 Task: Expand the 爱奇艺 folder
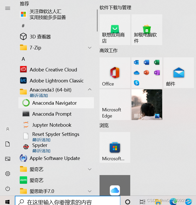pyautogui.click(x=90, y=169)
